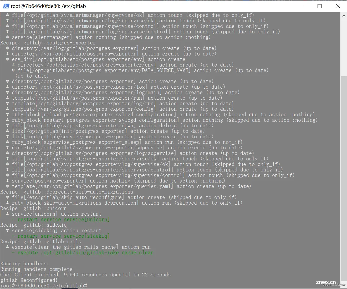The image size is (347, 289).
Task: Click the 'Running handlers complete' line
Action: (36, 269)
